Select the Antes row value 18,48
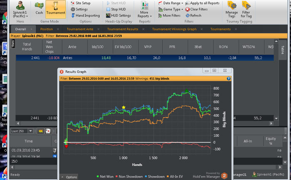Screen dimensions: 291x180 (106, 58)
